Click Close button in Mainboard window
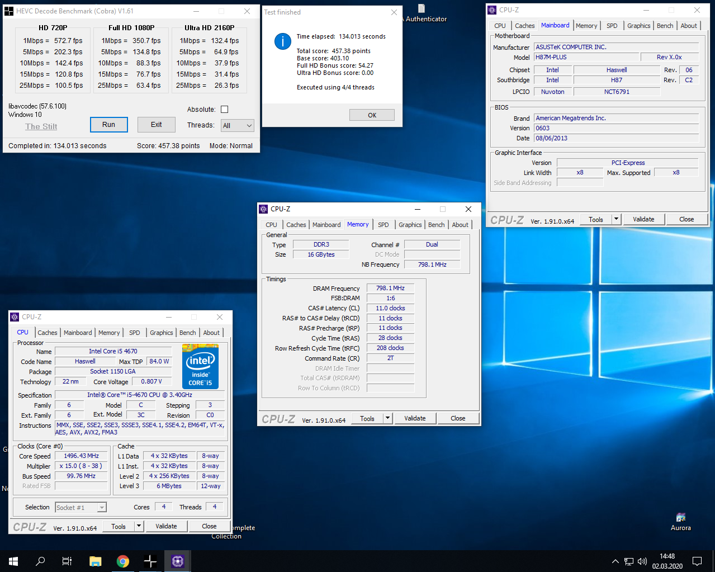 [686, 219]
